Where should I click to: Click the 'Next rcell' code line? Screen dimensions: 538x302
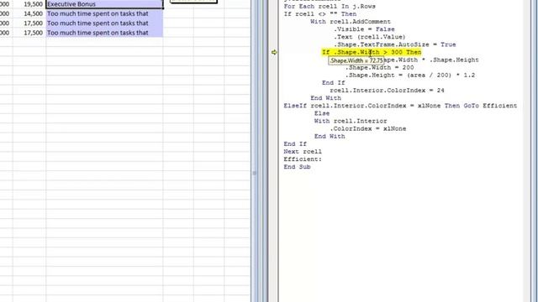pyautogui.click(x=303, y=151)
